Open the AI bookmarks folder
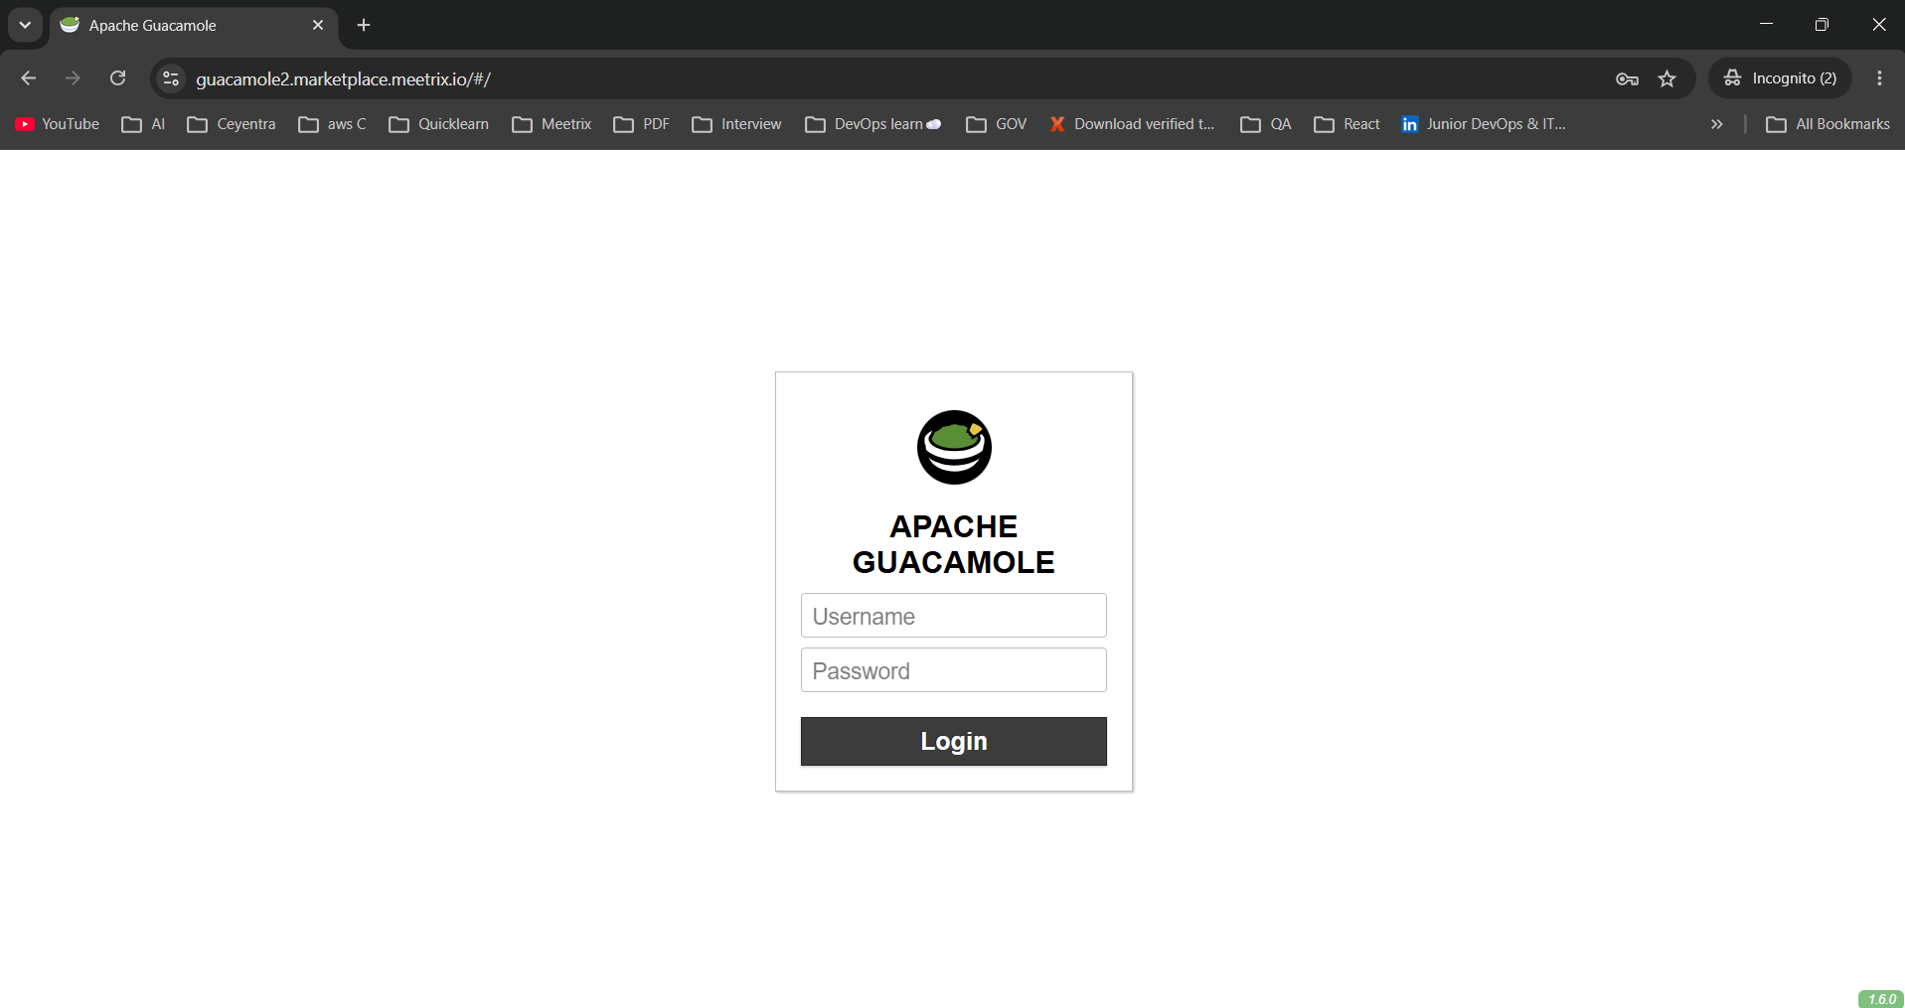The width and height of the screenshot is (1905, 1008). [143, 124]
